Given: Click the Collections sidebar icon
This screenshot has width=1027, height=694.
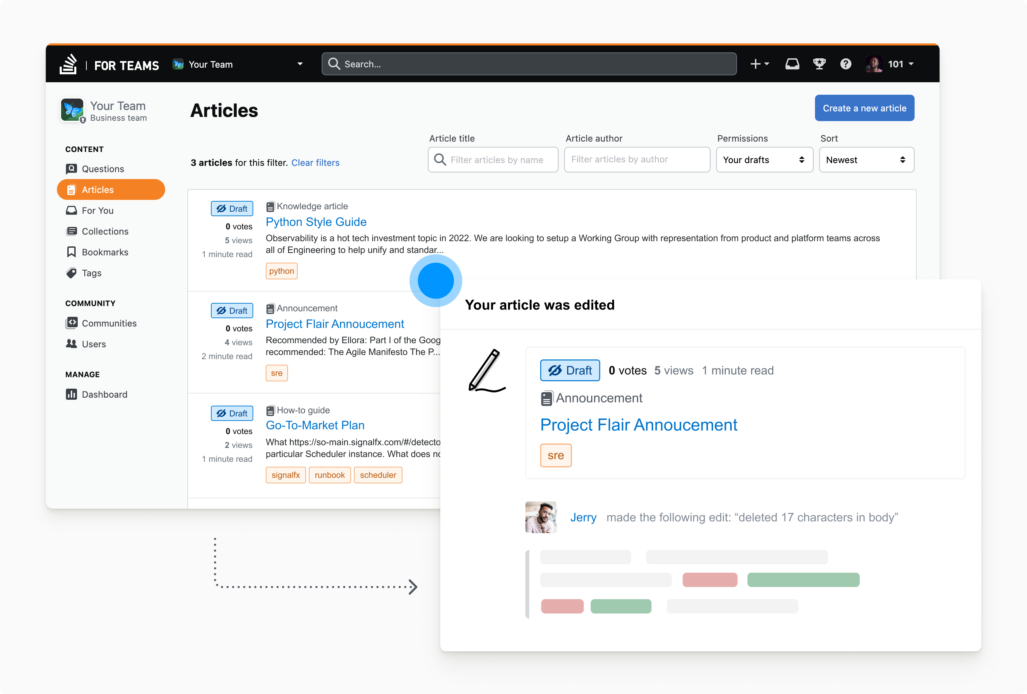Looking at the screenshot, I should tap(71, 231).
